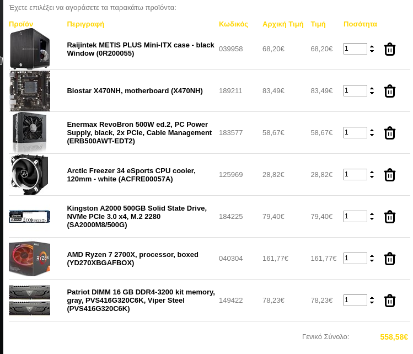Focus the quantity field for Patriot DIMM memory
Viewport: 413px width, 354px height.
pos(355,300)
